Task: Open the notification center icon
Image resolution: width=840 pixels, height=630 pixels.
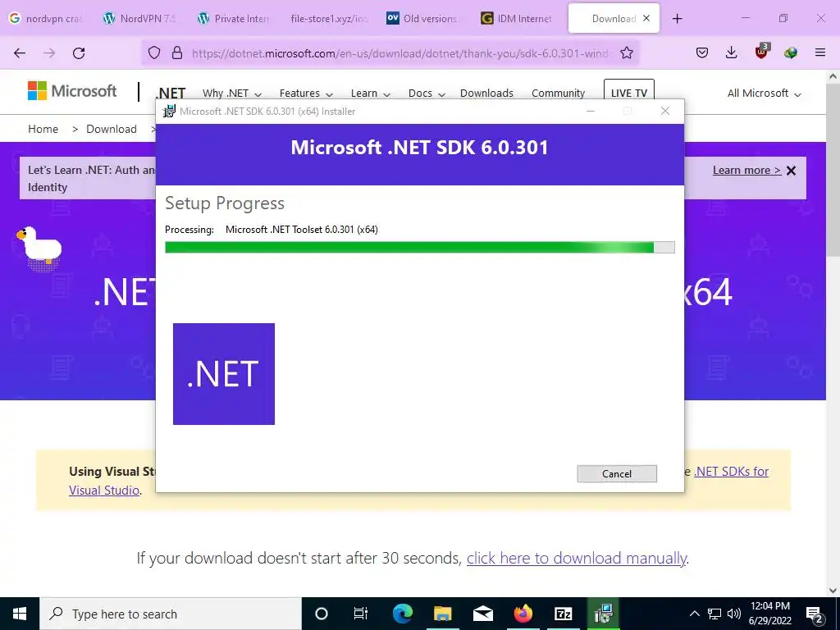Action: pos(815,614)
